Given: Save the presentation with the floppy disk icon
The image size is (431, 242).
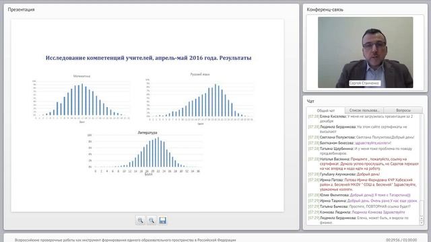Looking at the screenshot, I should [x=162, y=220].
